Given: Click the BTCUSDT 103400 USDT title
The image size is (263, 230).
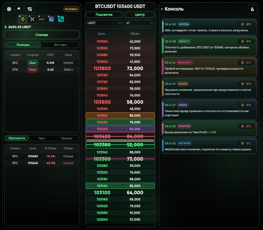Looking at the screenshot, I should pos(120,6).
